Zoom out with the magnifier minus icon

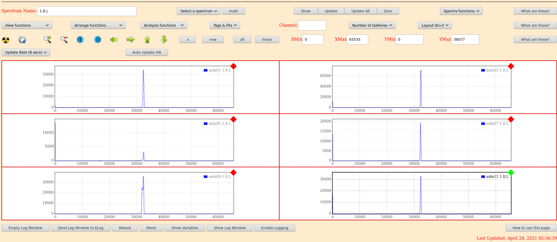click(x=64, y=39)
